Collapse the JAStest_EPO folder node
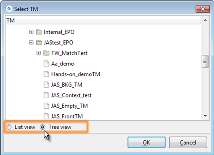Image resolution: width=214 pixels, height=155 pixels. pyautogui.click(x=31, y=42)
